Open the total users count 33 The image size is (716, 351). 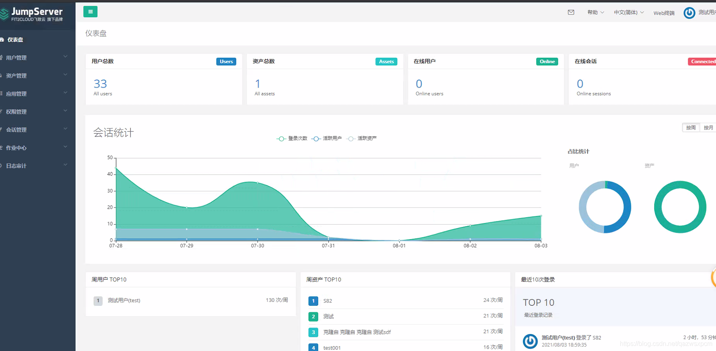[100, 84]
